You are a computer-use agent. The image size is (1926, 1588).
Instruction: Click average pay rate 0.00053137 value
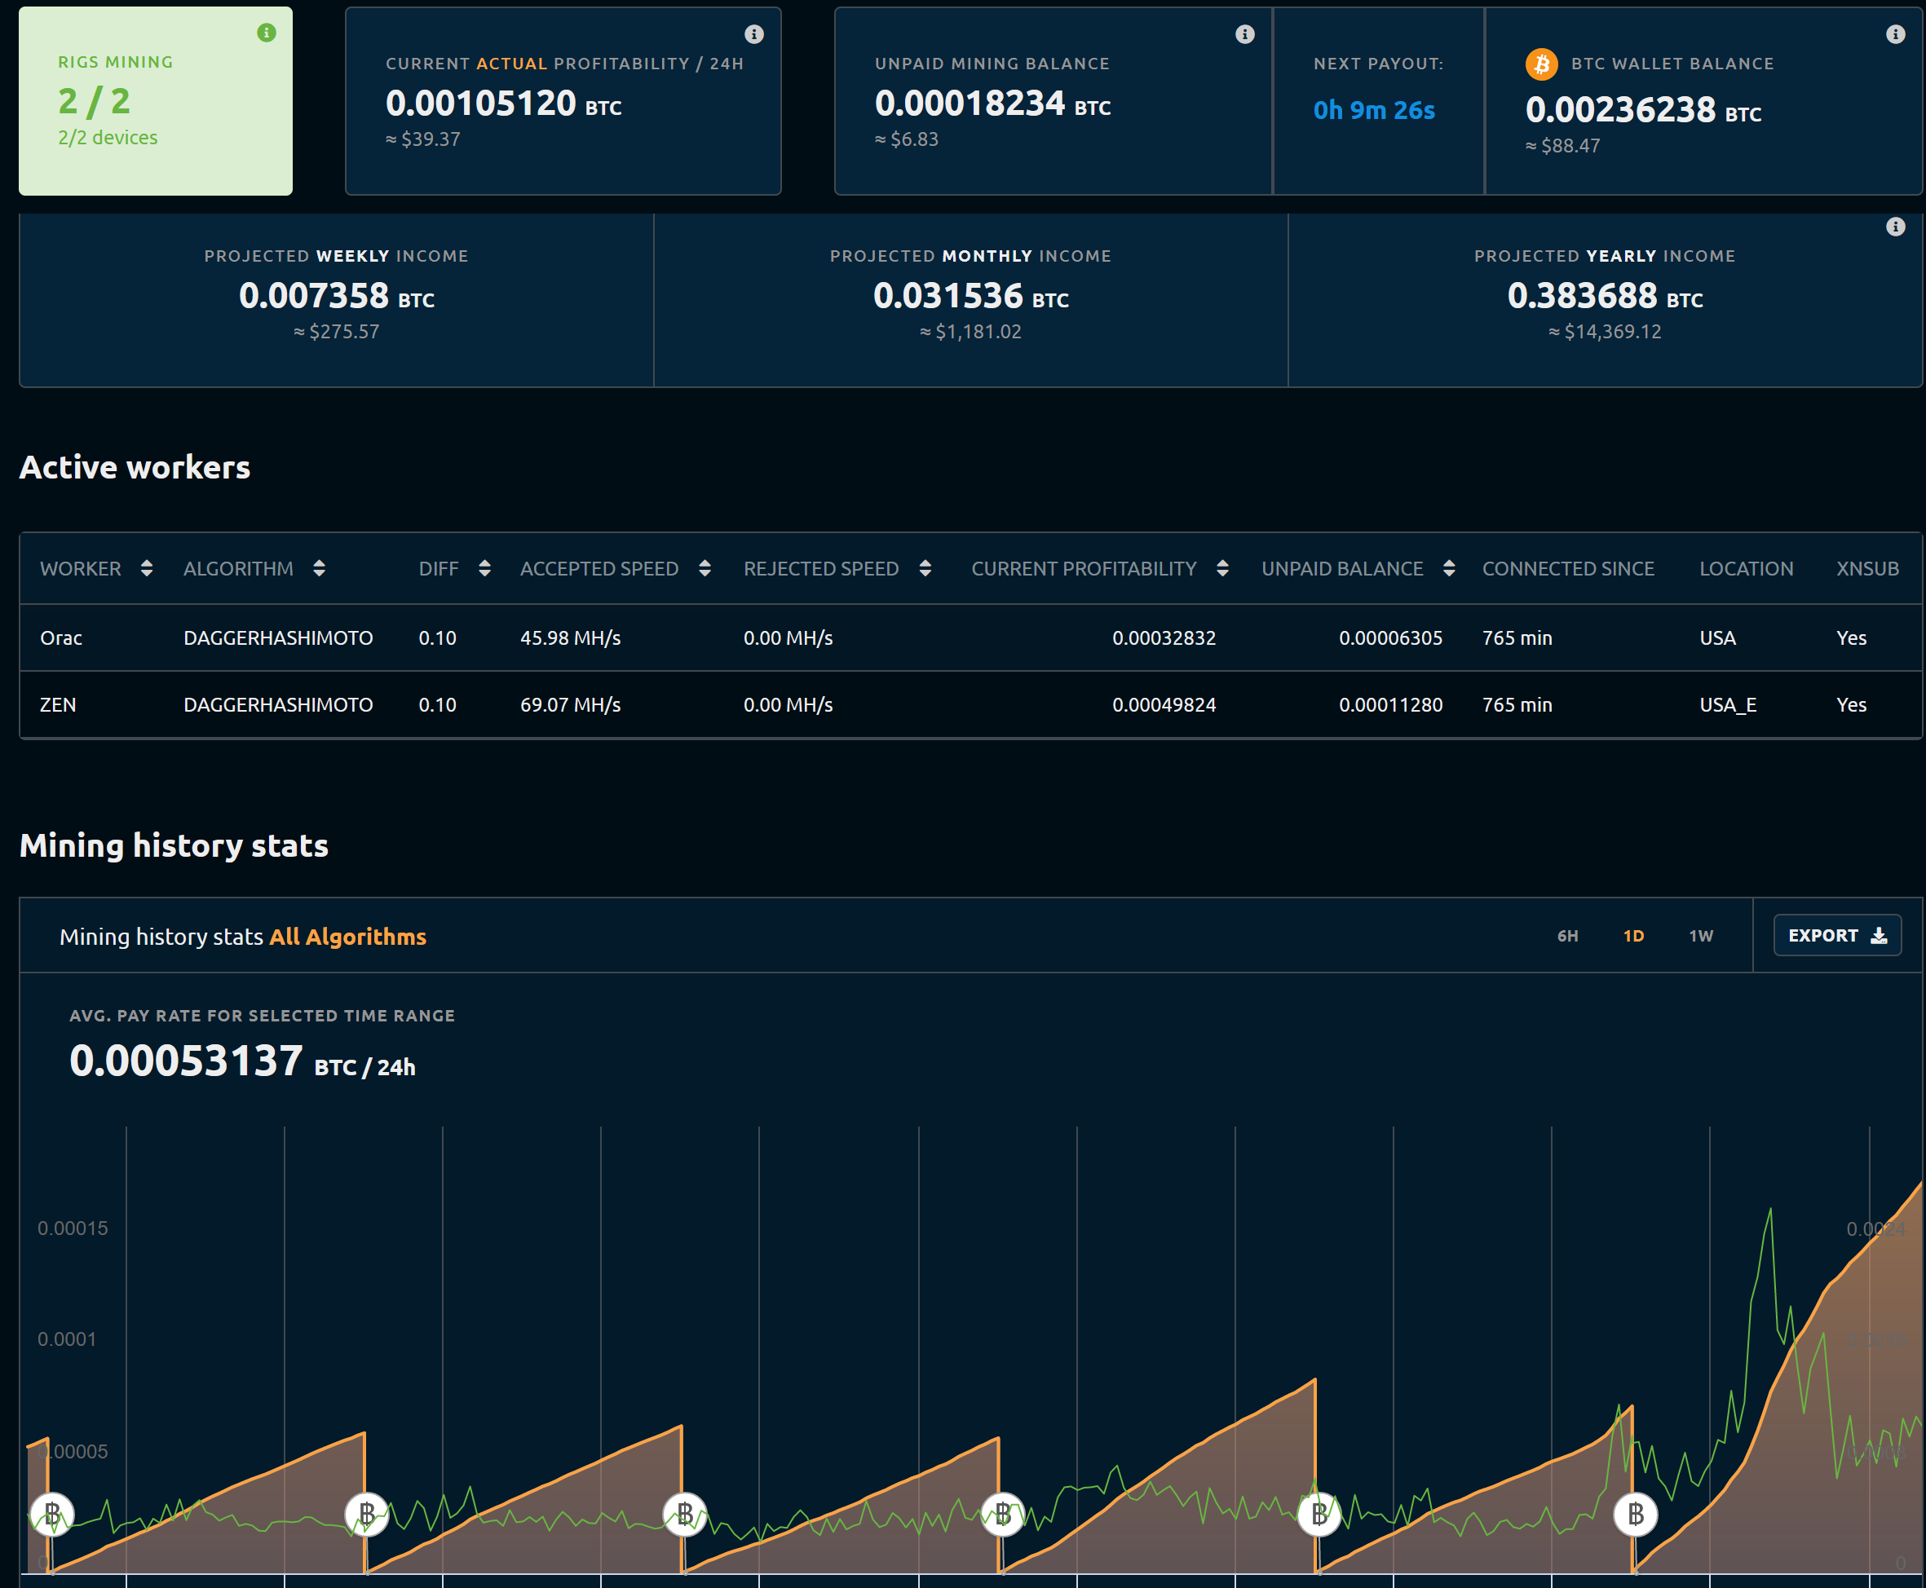186,1061
